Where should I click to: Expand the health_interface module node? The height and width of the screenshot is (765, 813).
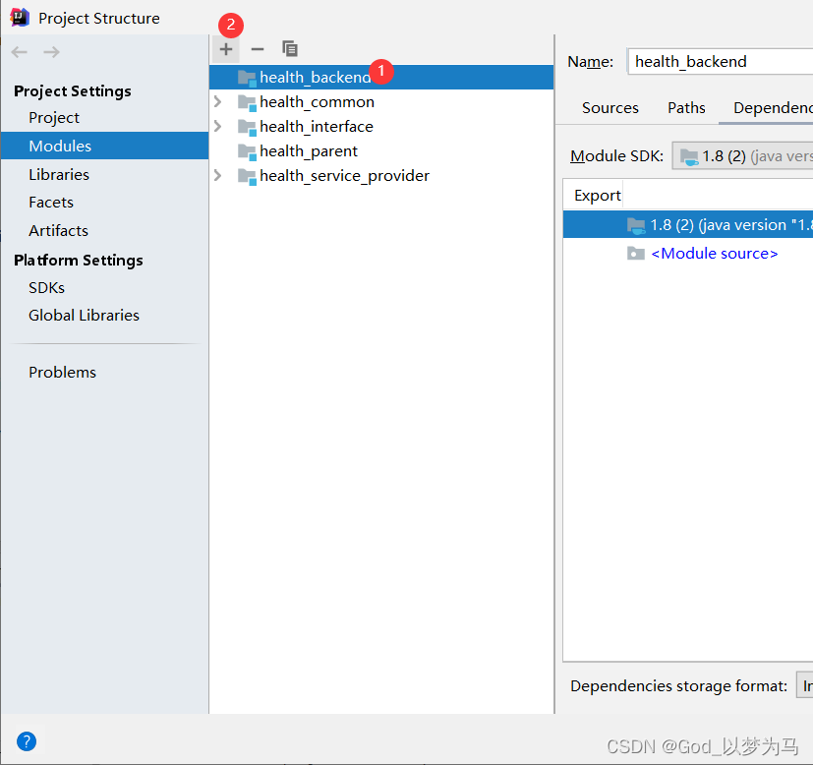tap(218, 126)
